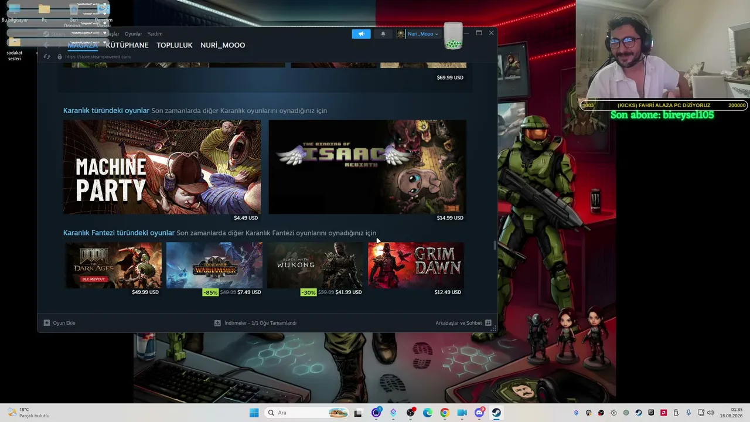This screenshot has width=750, height=422.
Task: Open the Windows Start menu
Action: tap(254, 413)
